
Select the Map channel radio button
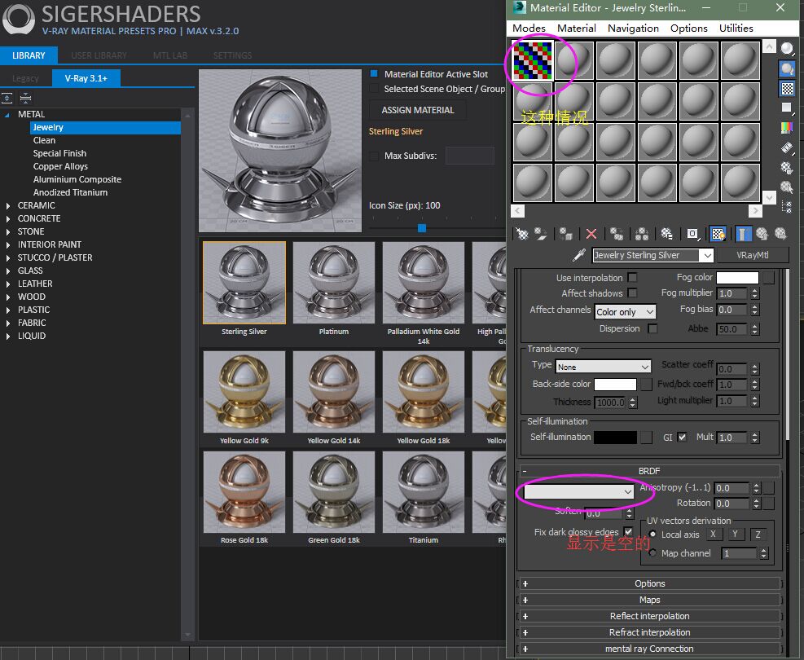click(652, 553)
